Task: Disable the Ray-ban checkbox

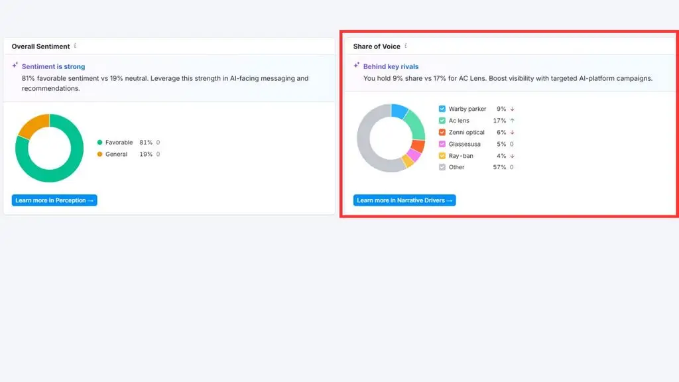Action: click(x=442, y=155)
